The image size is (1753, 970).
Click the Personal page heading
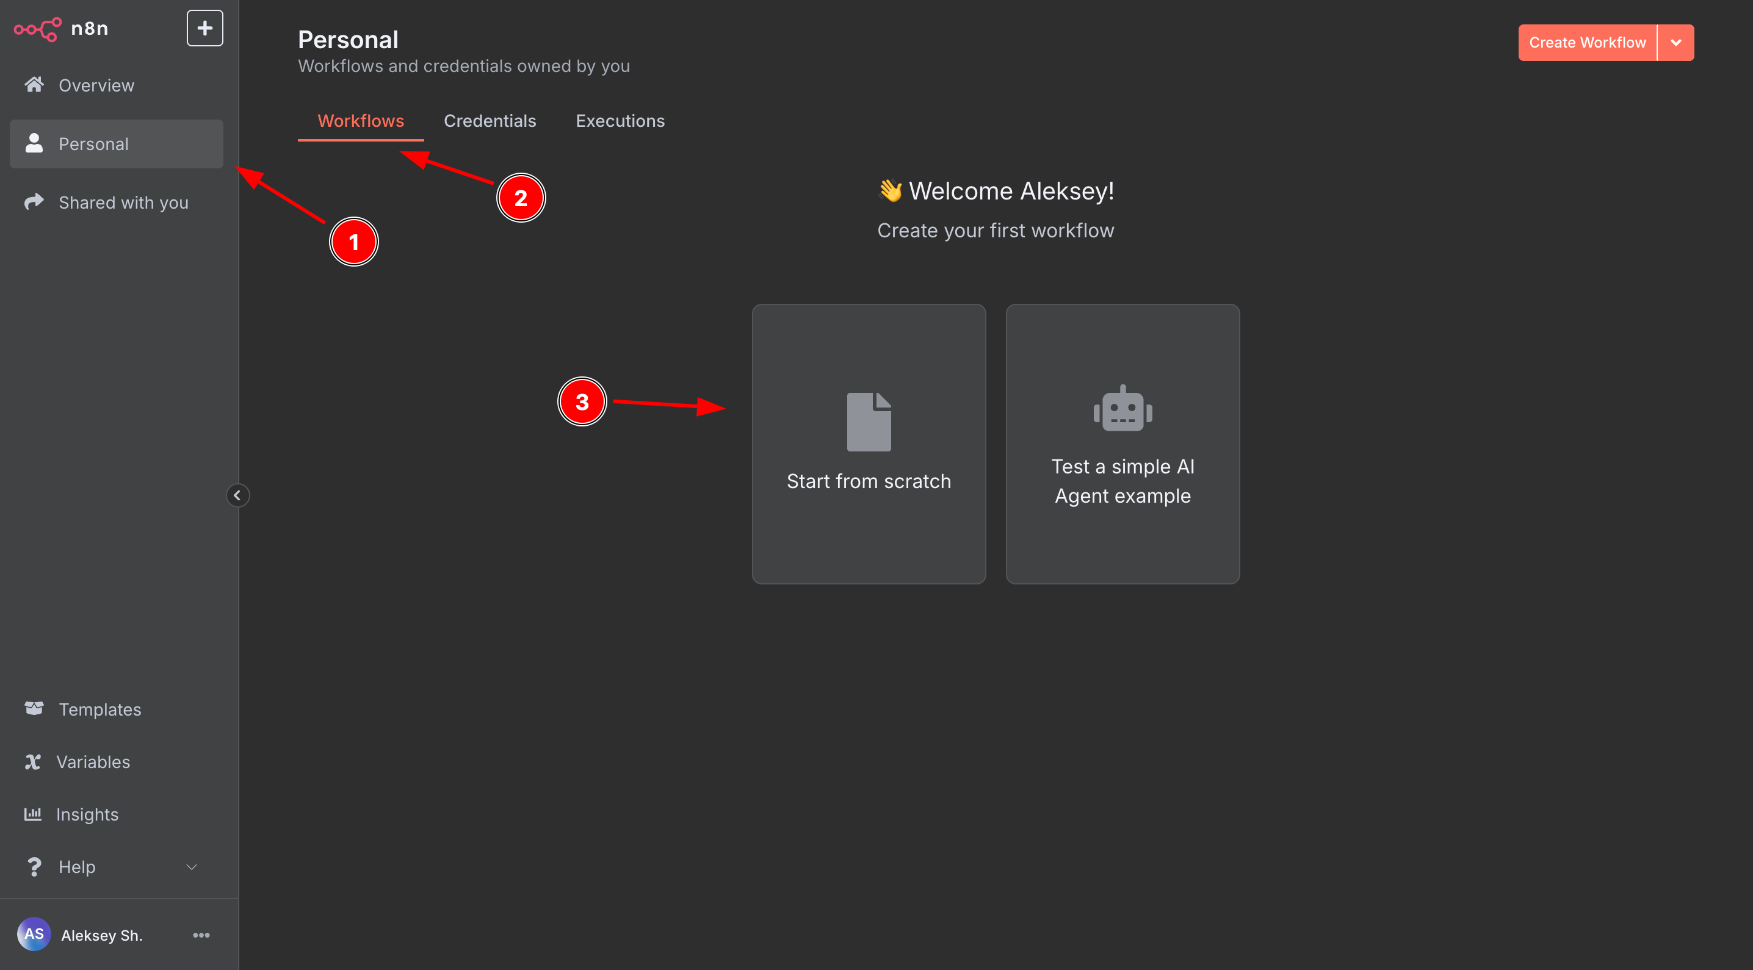(x=348, y=40)
